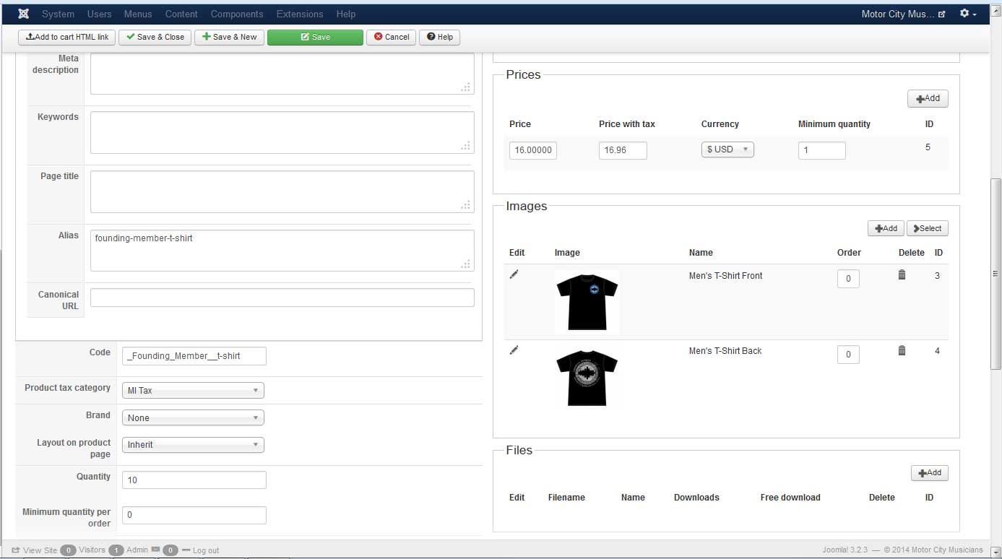Open the settings gear menu
The height and width of the screenshot is (559, 1002).
967,14
